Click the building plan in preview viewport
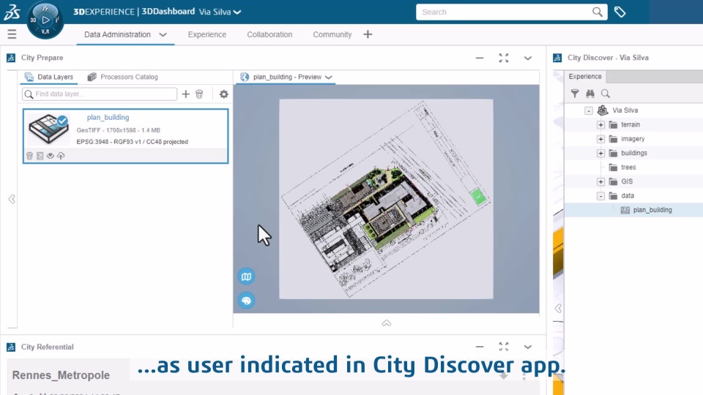The height and width of the screenshot is (395, 703). (386, 199)
